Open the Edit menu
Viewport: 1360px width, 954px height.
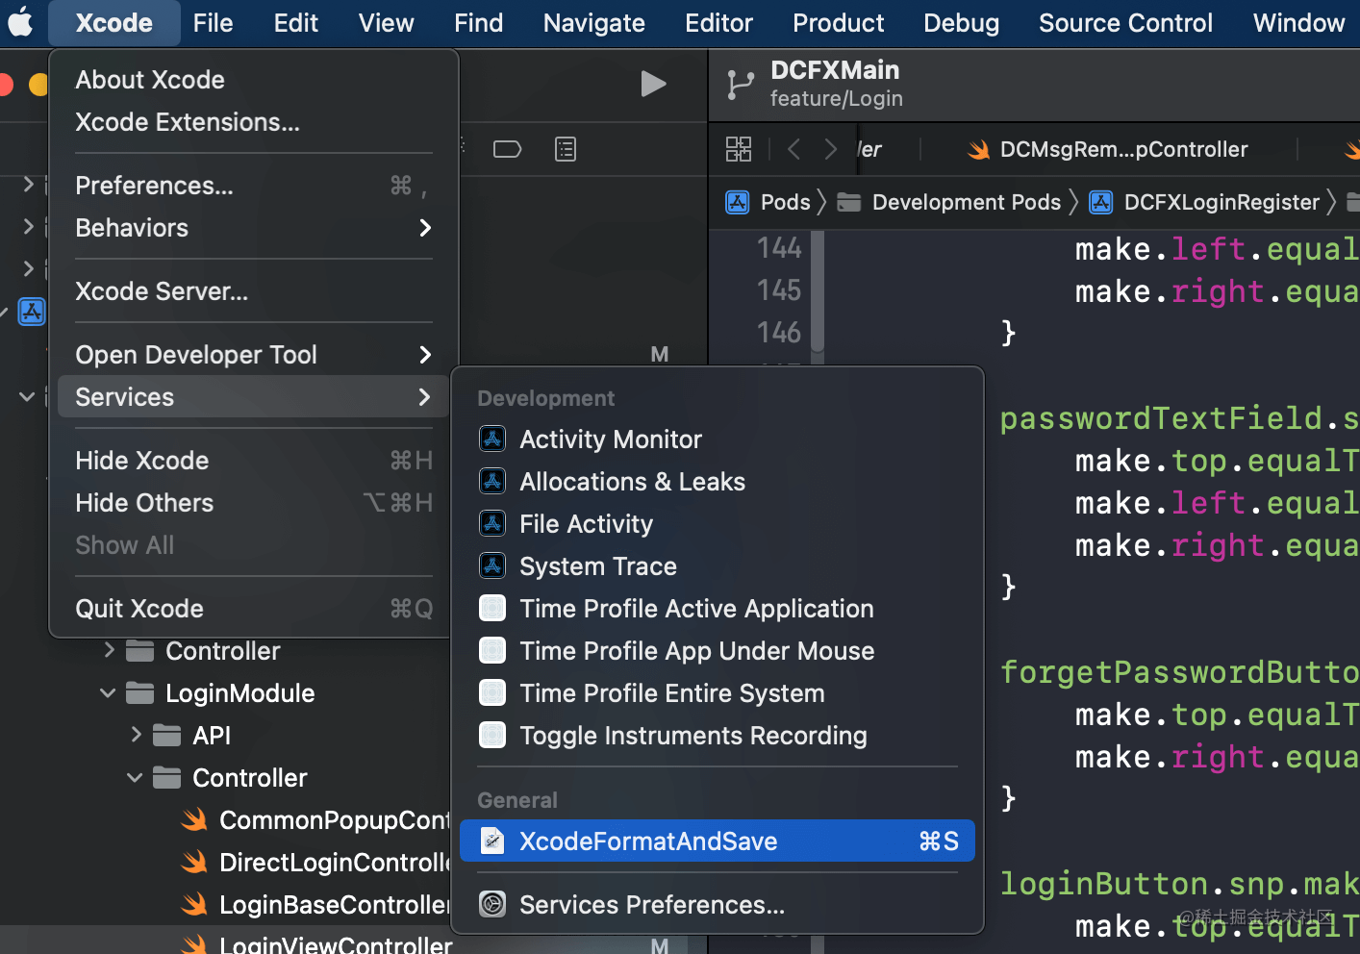point(295,23)
